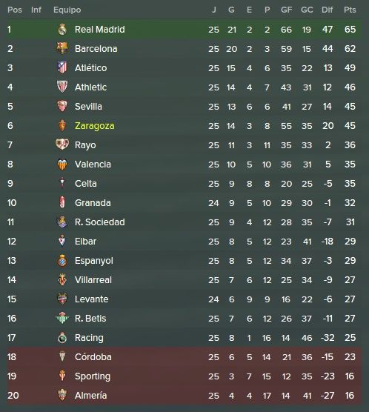Select the R. Sociedad team name
Screen dimensions: 369x412
coord(100,222)
